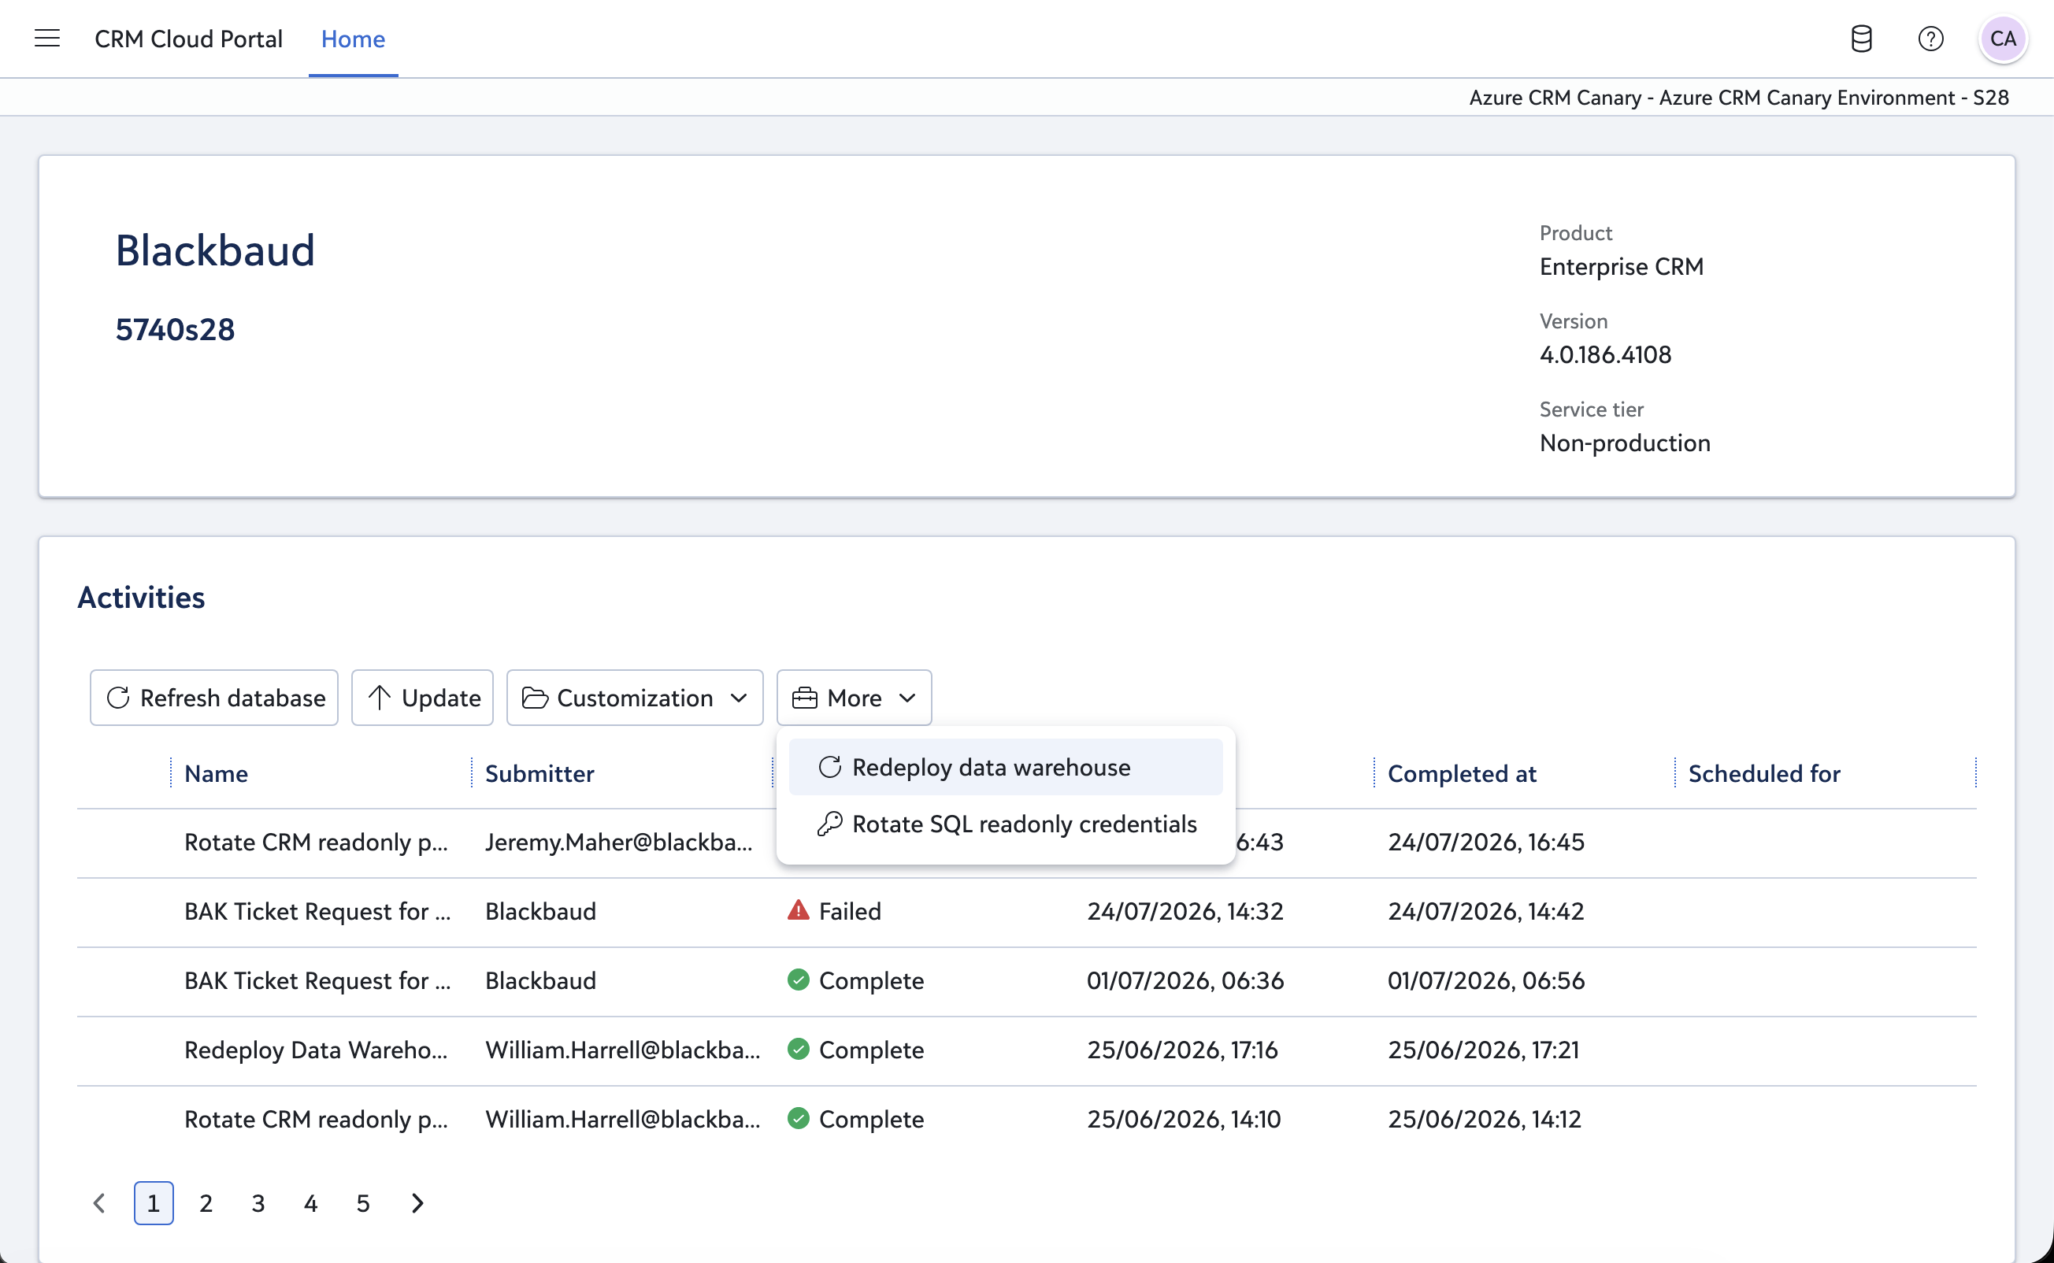The image size is (2054, 1263).
Task: Go to page 4
Action: click(311, 1203)
